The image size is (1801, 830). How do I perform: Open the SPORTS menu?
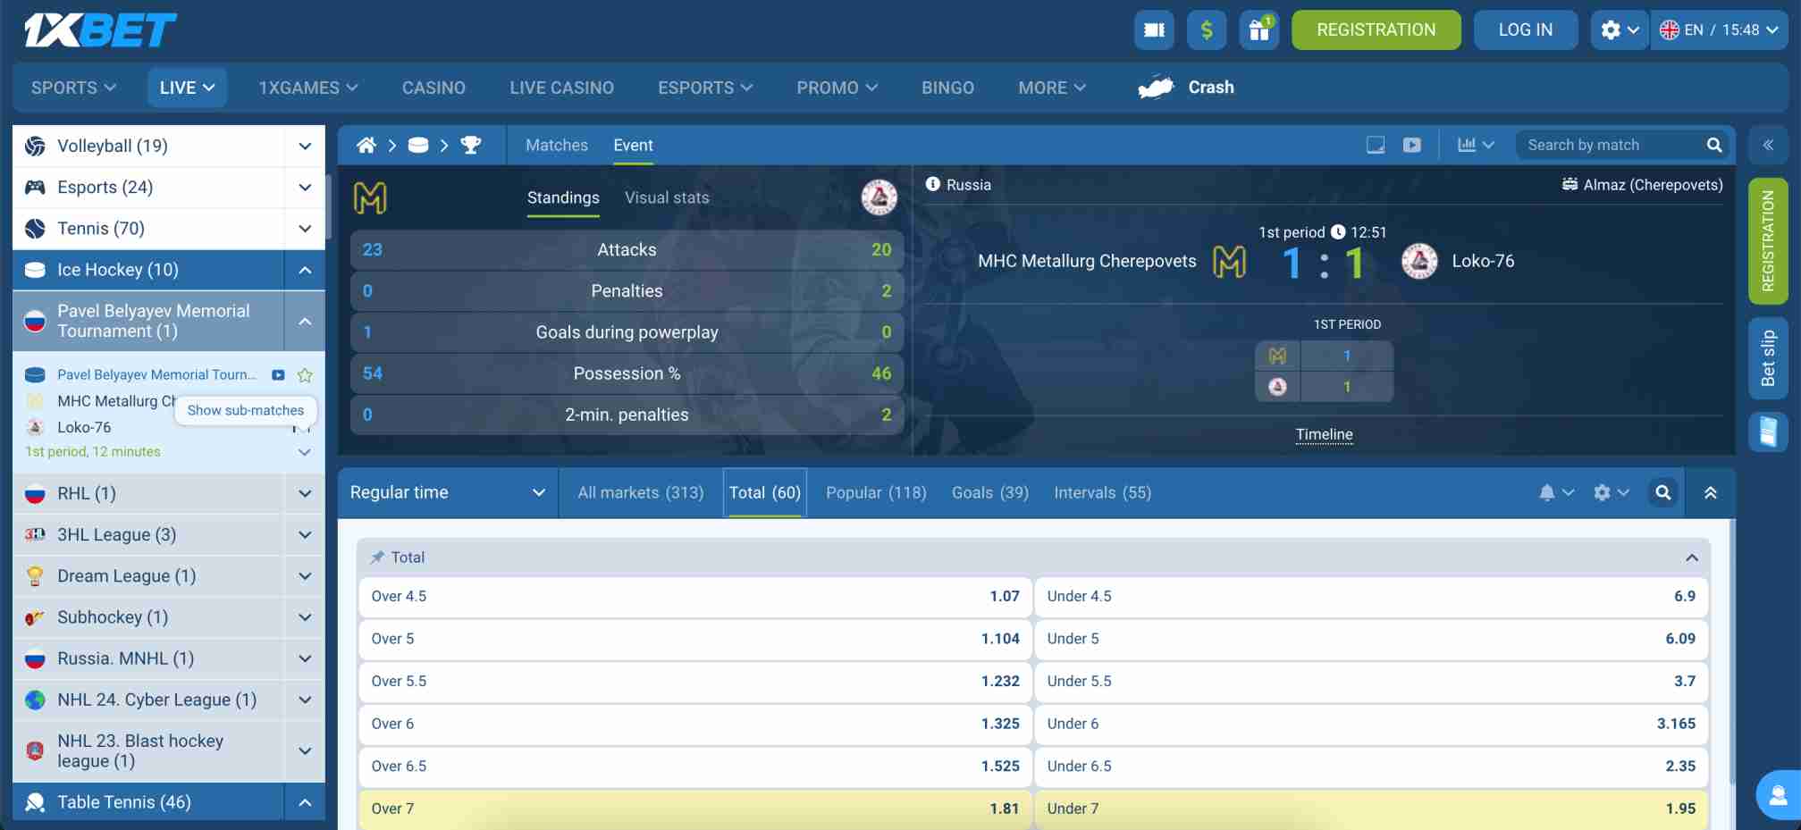click(x=73, y=88)
